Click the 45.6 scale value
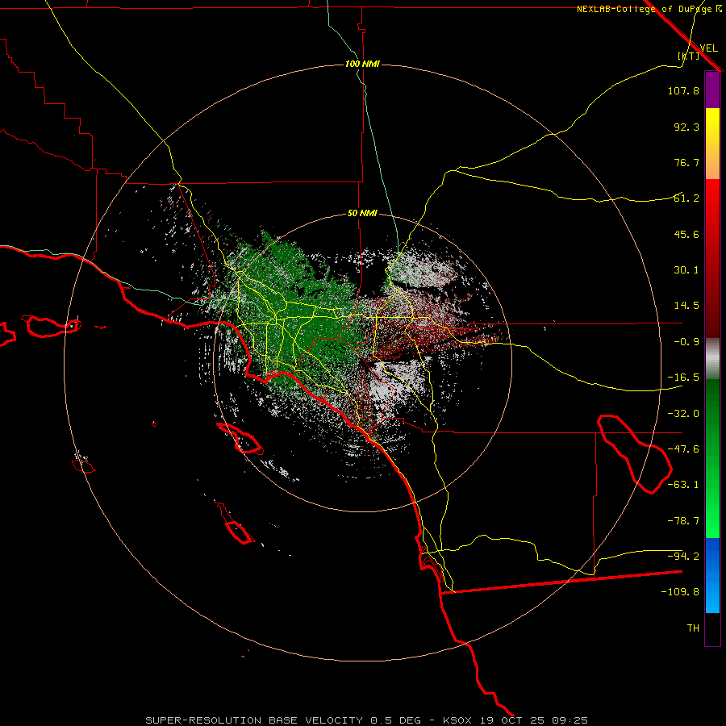This screenshot has width=726, height=726. (x=686, y=234)
